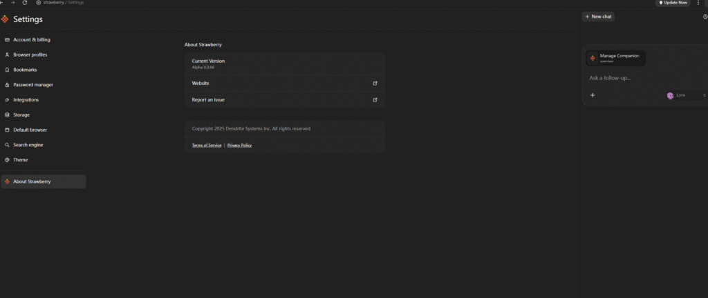Go forward with the forward arrow

pos(13,3)
